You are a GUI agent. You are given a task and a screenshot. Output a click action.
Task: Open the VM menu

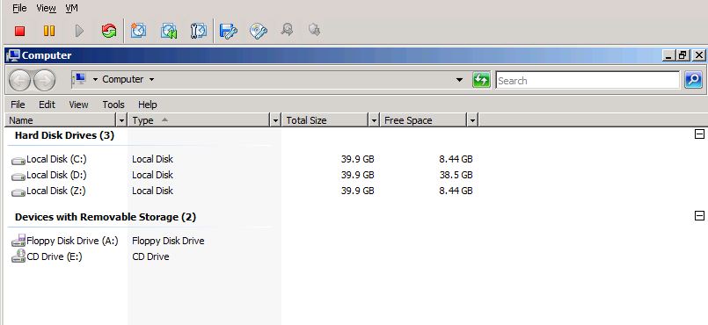71,8
